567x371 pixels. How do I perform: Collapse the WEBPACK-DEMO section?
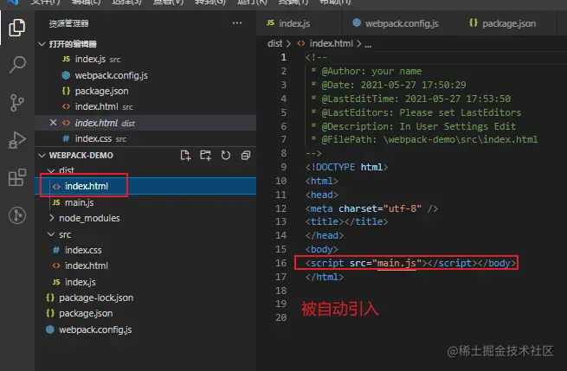(42, 156)
